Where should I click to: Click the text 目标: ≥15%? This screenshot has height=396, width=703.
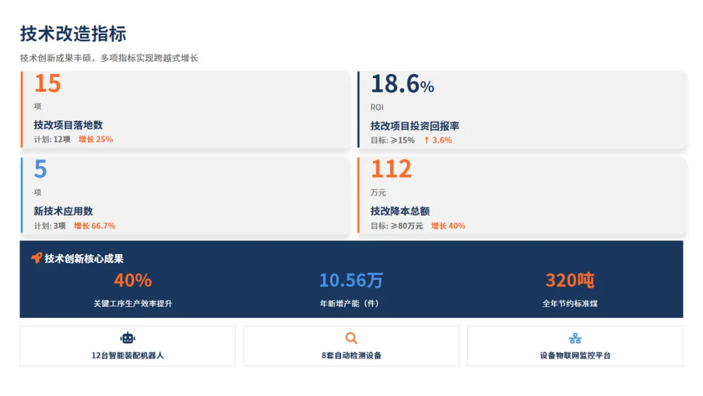pyautogui.click(x=393, y=140)
